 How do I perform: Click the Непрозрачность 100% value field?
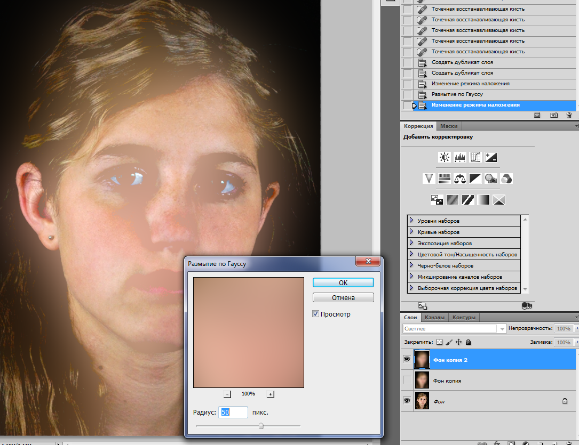pyautogui.click(x=564, y=328)
